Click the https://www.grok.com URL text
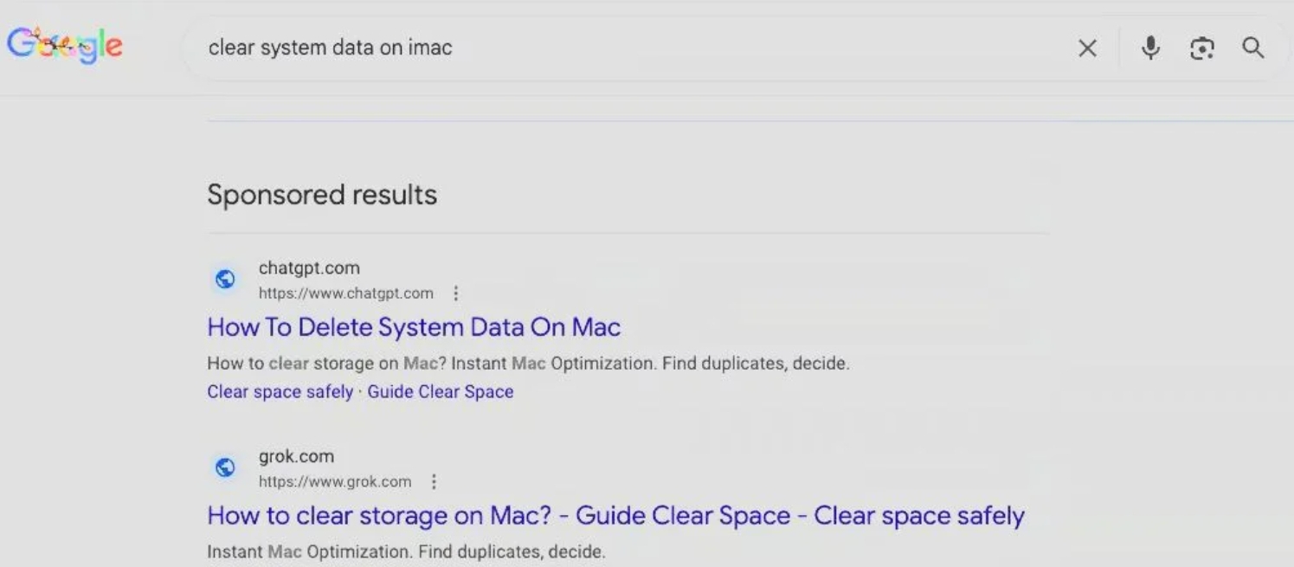The width and height of the screenshot is (1294, 567). tap(334, 482)
